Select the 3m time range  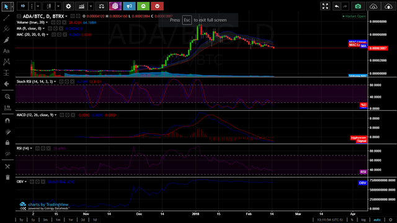(x=45, y=220)
